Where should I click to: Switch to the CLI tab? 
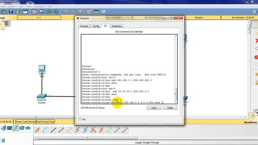pyautogui.click(x=105, y=26)
